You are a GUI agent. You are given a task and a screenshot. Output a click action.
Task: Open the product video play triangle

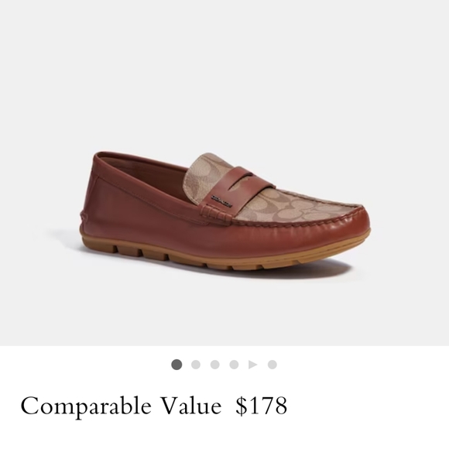click(253, 365)
